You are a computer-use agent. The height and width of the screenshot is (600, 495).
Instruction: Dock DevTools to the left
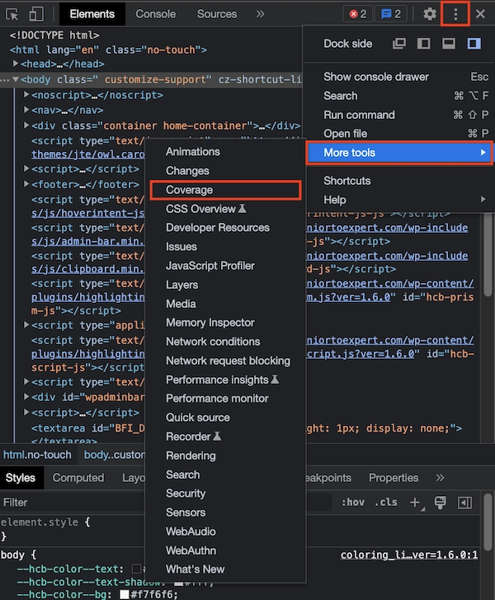click(x=423, y=44)
